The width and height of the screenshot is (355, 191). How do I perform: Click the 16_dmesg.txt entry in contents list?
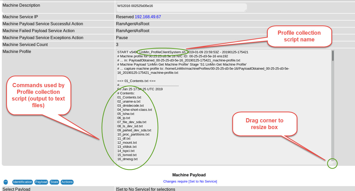tap(127, 159)
